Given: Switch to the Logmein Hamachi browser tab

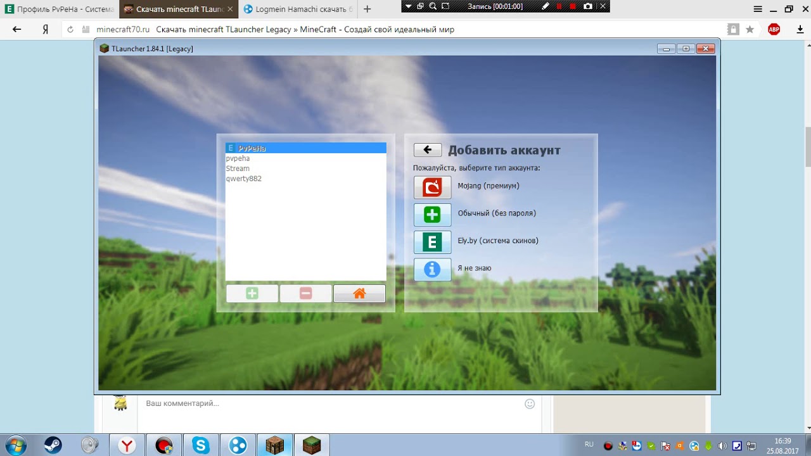Looking at the screenshot, I should coord(298,9).
